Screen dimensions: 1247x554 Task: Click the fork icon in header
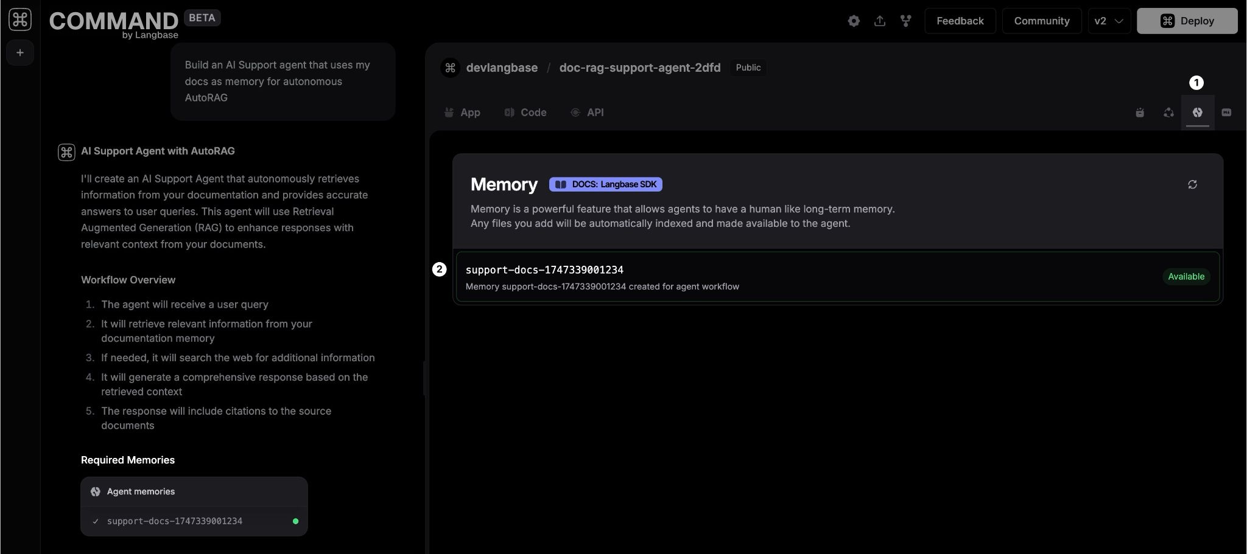(x=906, y=21)
